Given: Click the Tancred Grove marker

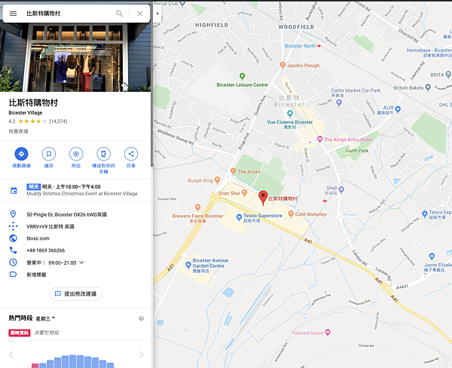Looking at the screenshot, I should pos(328,333).
